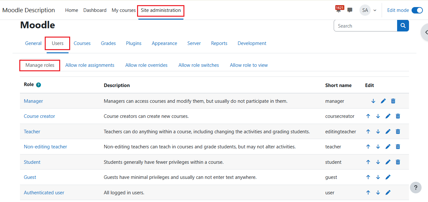
Task: Open the notifications bell with 1621 badge
Action: pyautogui.click(x=339, y=10)
